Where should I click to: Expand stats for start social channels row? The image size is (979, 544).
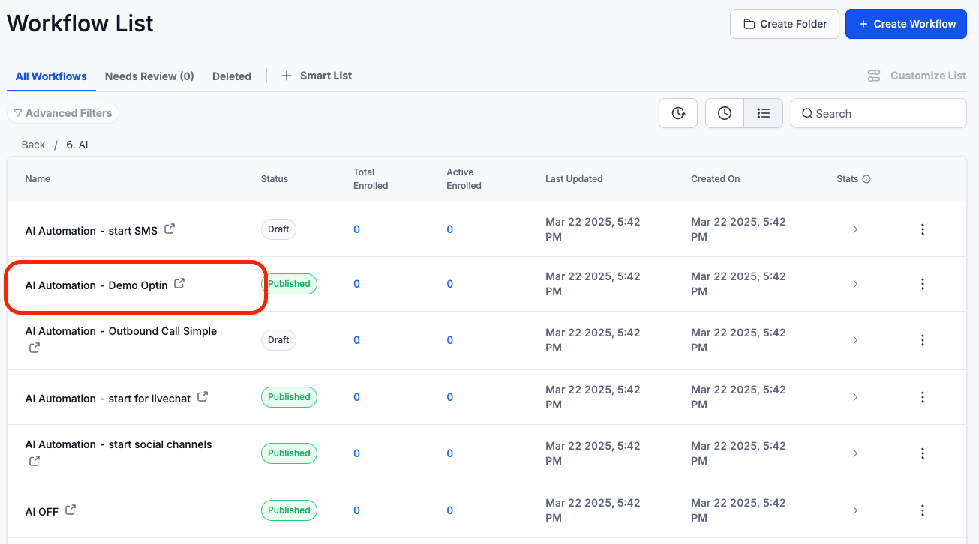(x=855, y=453)
